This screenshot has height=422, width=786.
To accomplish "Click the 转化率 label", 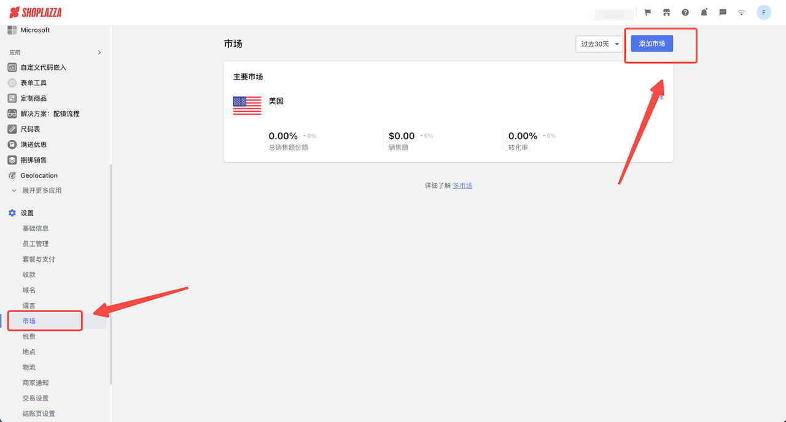I will click(x=518, y=148).
